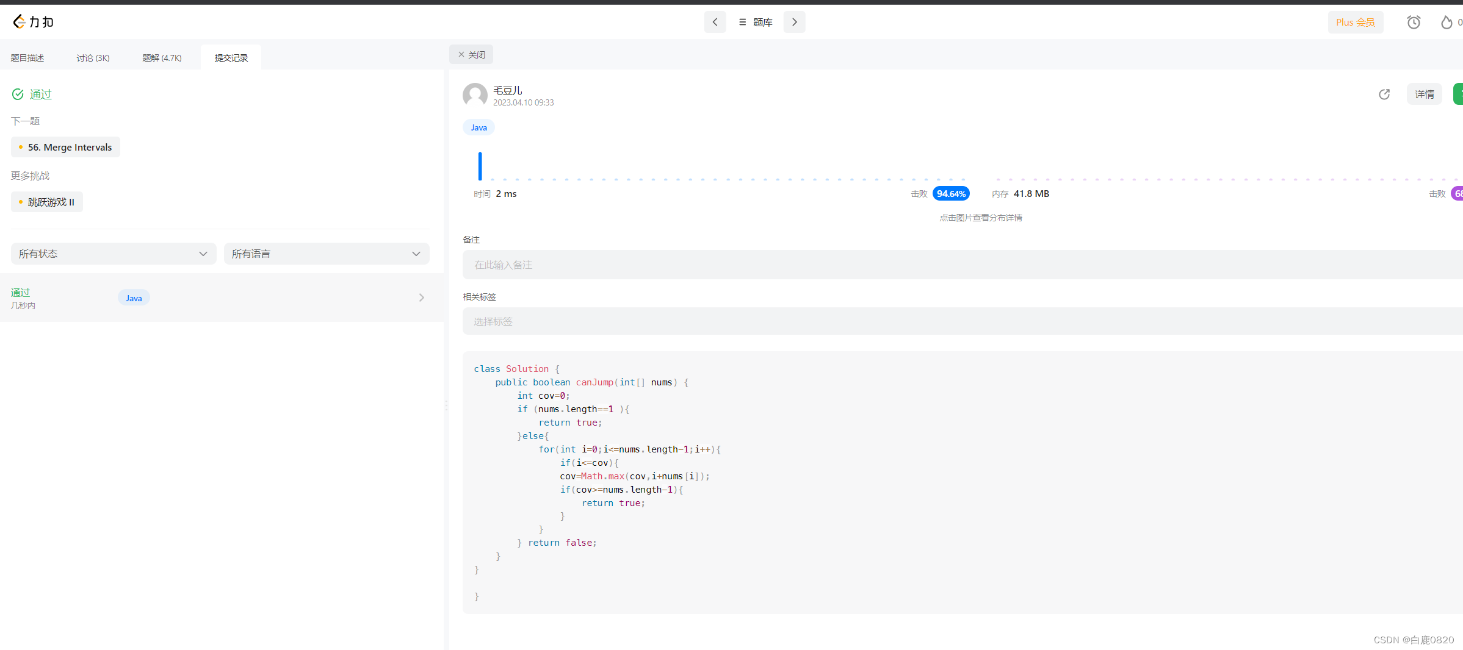Click the Plus 会员 membership button
This screenshot has height=650, width=1463.
point(1355,22)
